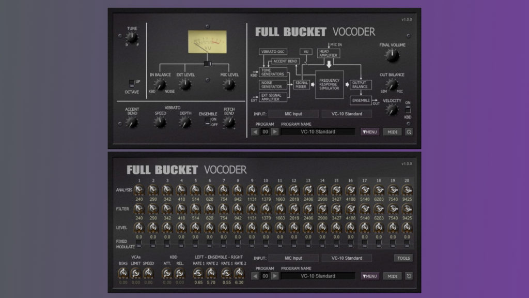
Task: Toggle the VELOCITY ON/KBD switch
Action: coord(408,110)
